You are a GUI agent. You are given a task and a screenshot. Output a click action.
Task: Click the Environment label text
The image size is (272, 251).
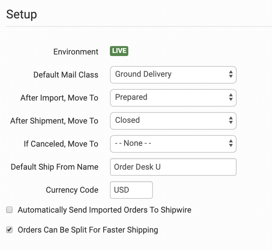coord(76,51)
